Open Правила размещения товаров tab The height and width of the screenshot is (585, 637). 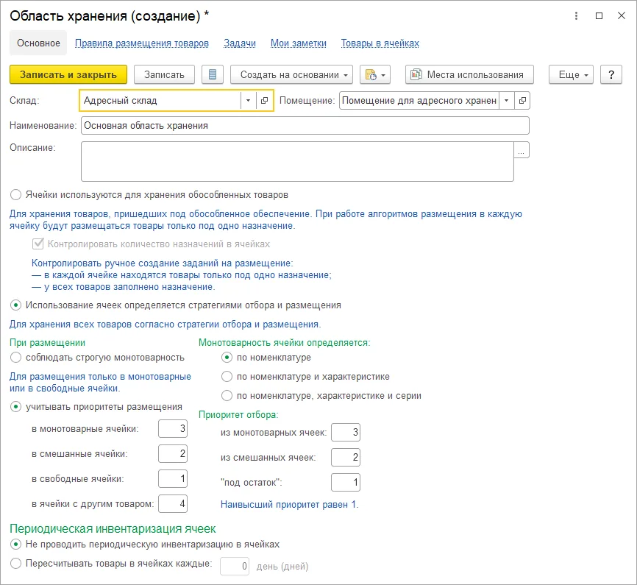pos(142,43)
